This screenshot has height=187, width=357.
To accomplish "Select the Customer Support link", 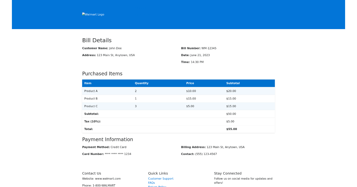I will [x=161, y=178].
